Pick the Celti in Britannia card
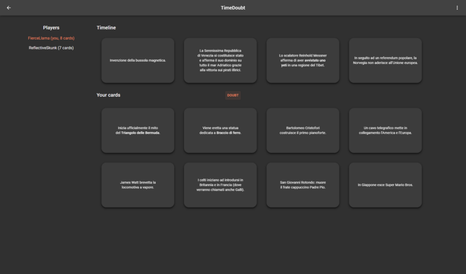Viewport: 466px width, 274px height. point(220,185)
